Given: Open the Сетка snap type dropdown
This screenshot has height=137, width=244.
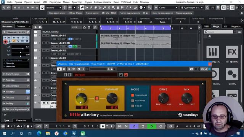Looking at the screenshot, I should pyautogui.click(x=168, y=8).
